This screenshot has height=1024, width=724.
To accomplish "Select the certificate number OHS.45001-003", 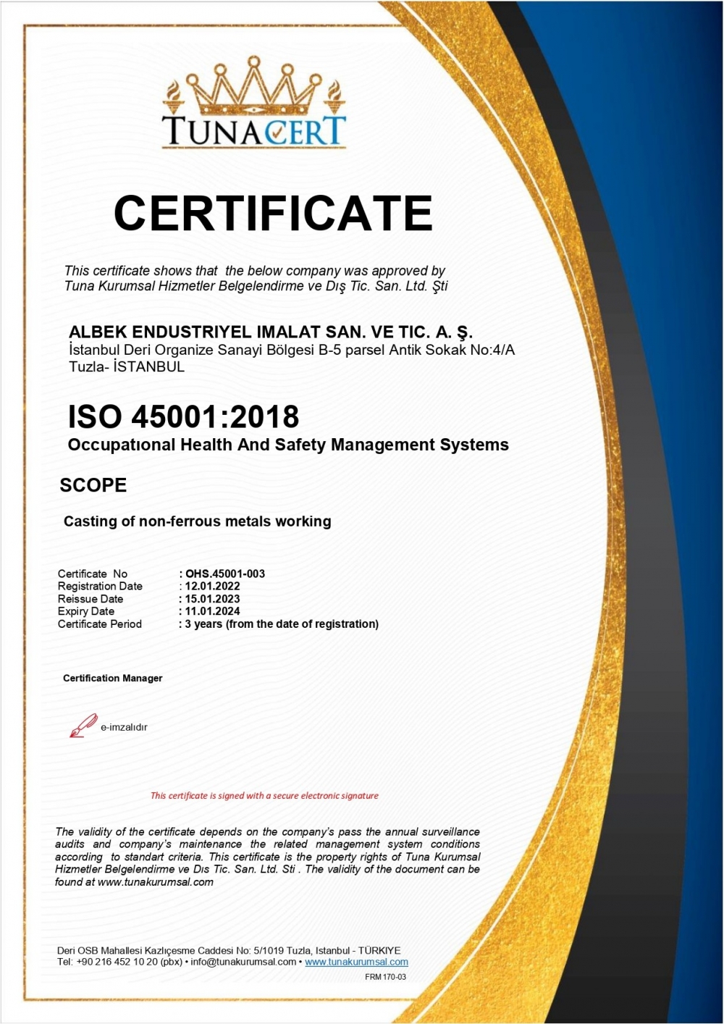I will click(224, 574).
